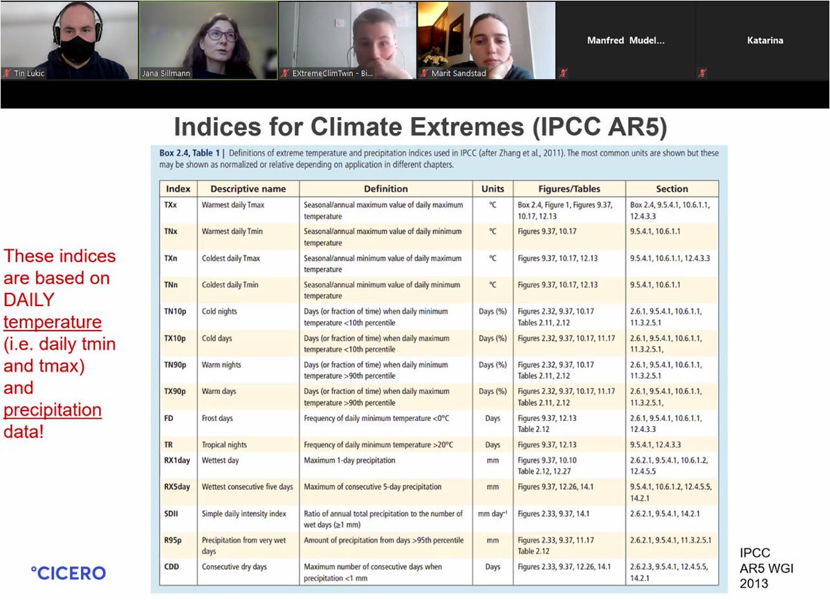Click muted microphone icon beside Tin Lukic

point(7,73)
